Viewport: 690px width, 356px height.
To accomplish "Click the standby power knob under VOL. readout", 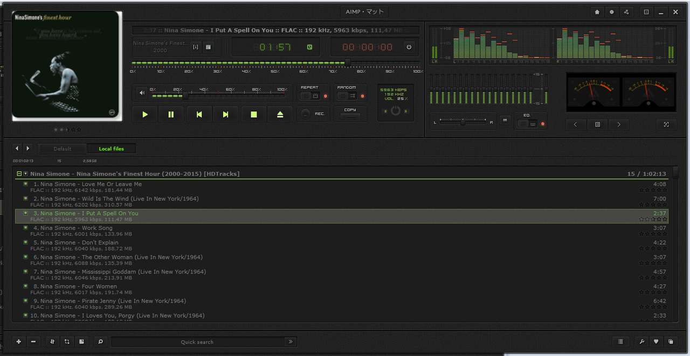I will click(396, 111).
